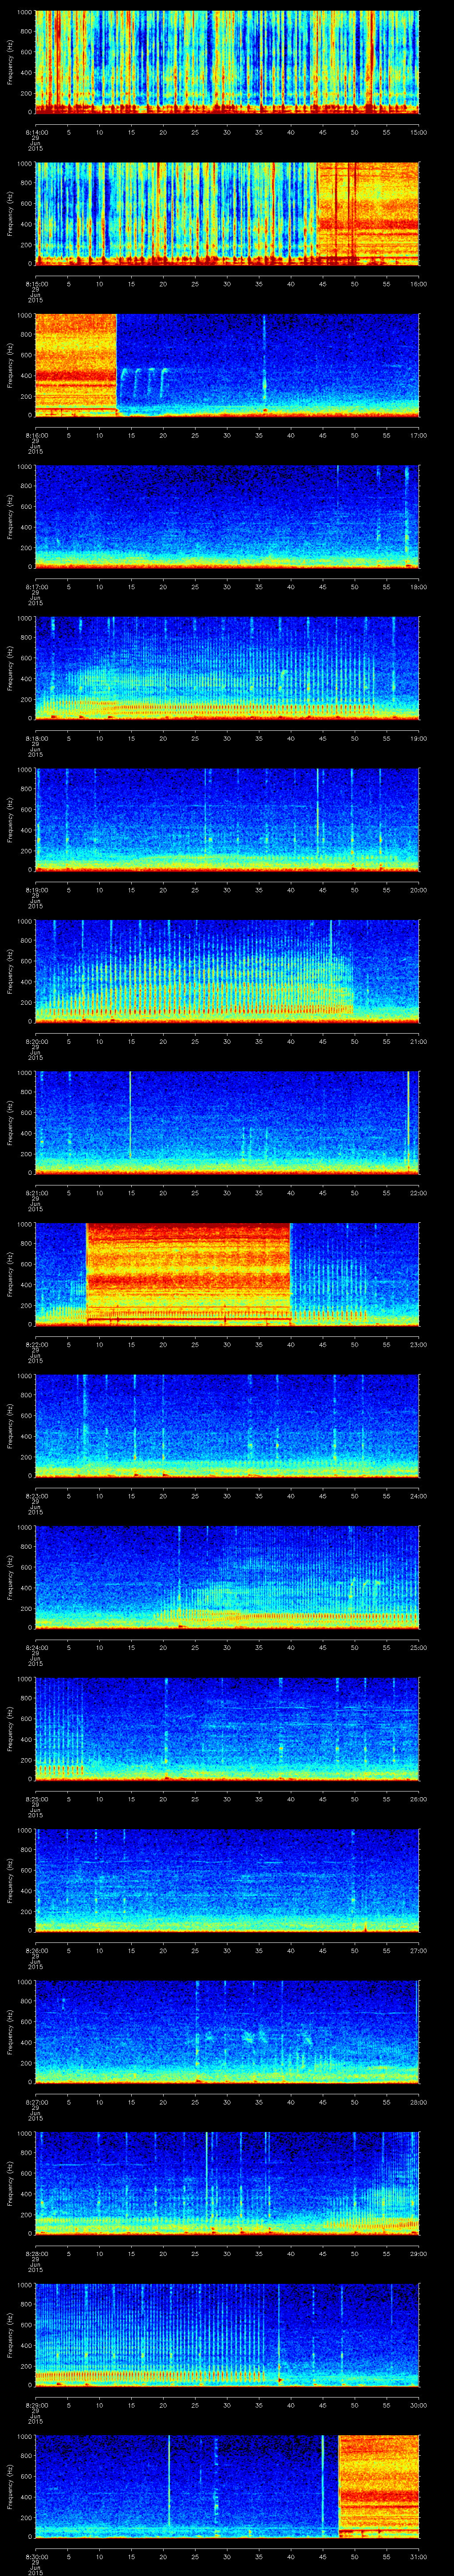Select the spectrogram panel starting at 8:14:00
Screen dimensions: 454x2576
[x=227, y=62]
